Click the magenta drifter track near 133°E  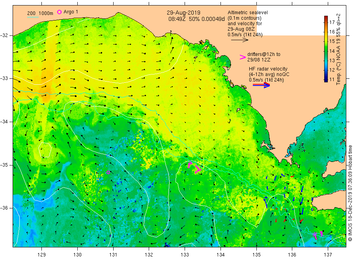[x=194, y=167]
